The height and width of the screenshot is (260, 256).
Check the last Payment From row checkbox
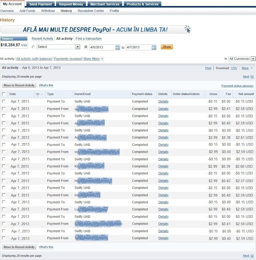(x=4, y=238)
